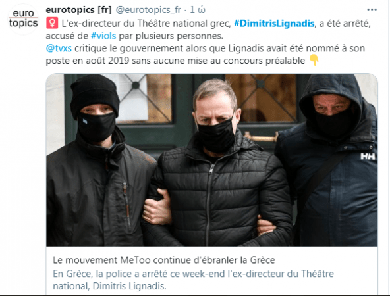
Task: Click the pointing-down hand emoji
Action: [x=314, y=60]
